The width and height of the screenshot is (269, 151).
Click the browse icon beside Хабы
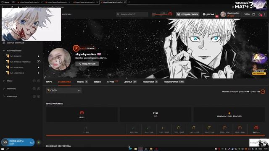coord(34,81)
